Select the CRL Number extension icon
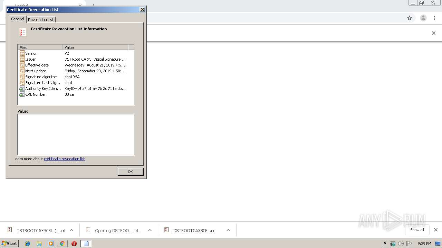 (22, 94)
